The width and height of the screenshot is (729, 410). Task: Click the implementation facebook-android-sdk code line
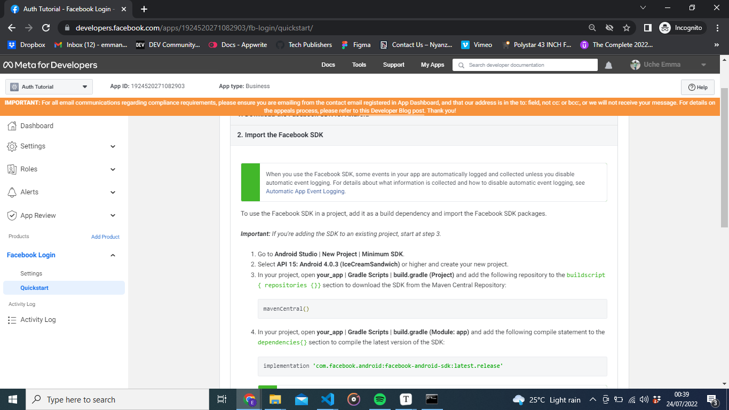432,366
